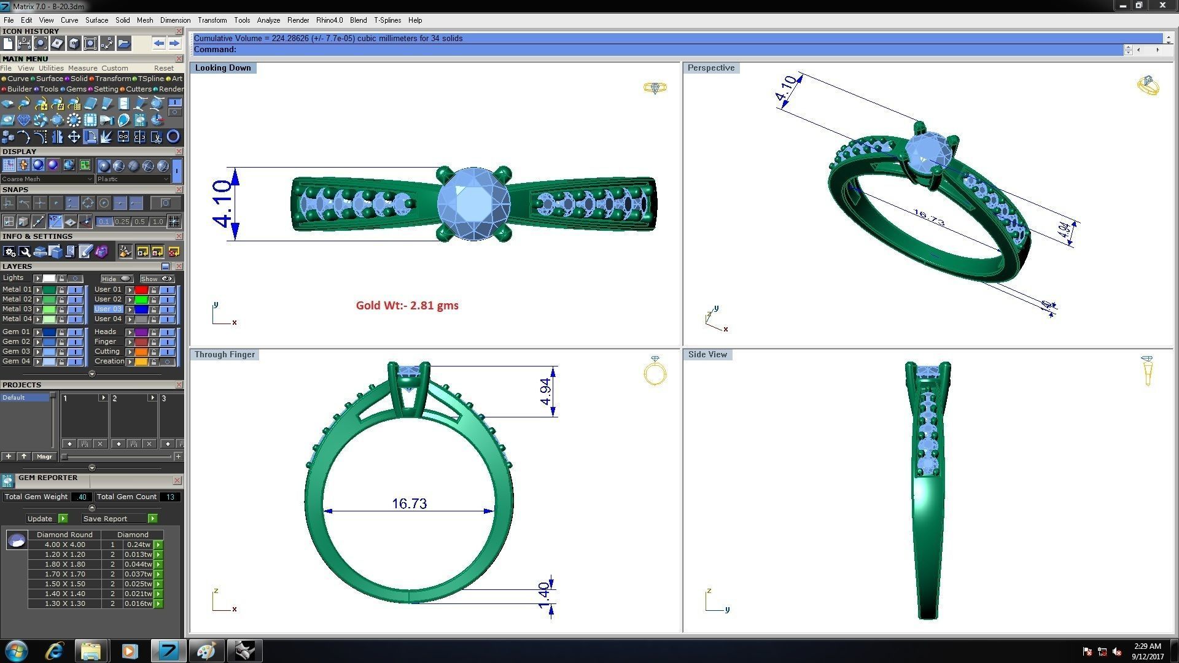This screenshot has width=1179, height=663.
Task: Click the scissors trim tool icon
Action: click(157, 137)
